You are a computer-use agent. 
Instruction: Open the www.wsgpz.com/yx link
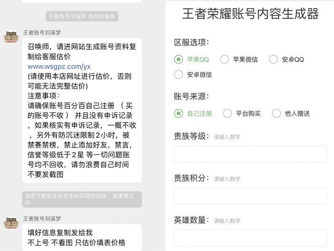[x=59, y=66]
